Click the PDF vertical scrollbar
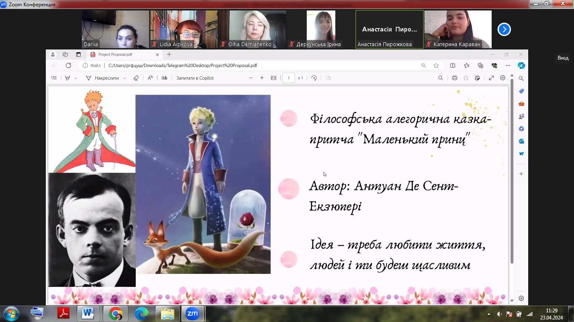 click(512, 170)
